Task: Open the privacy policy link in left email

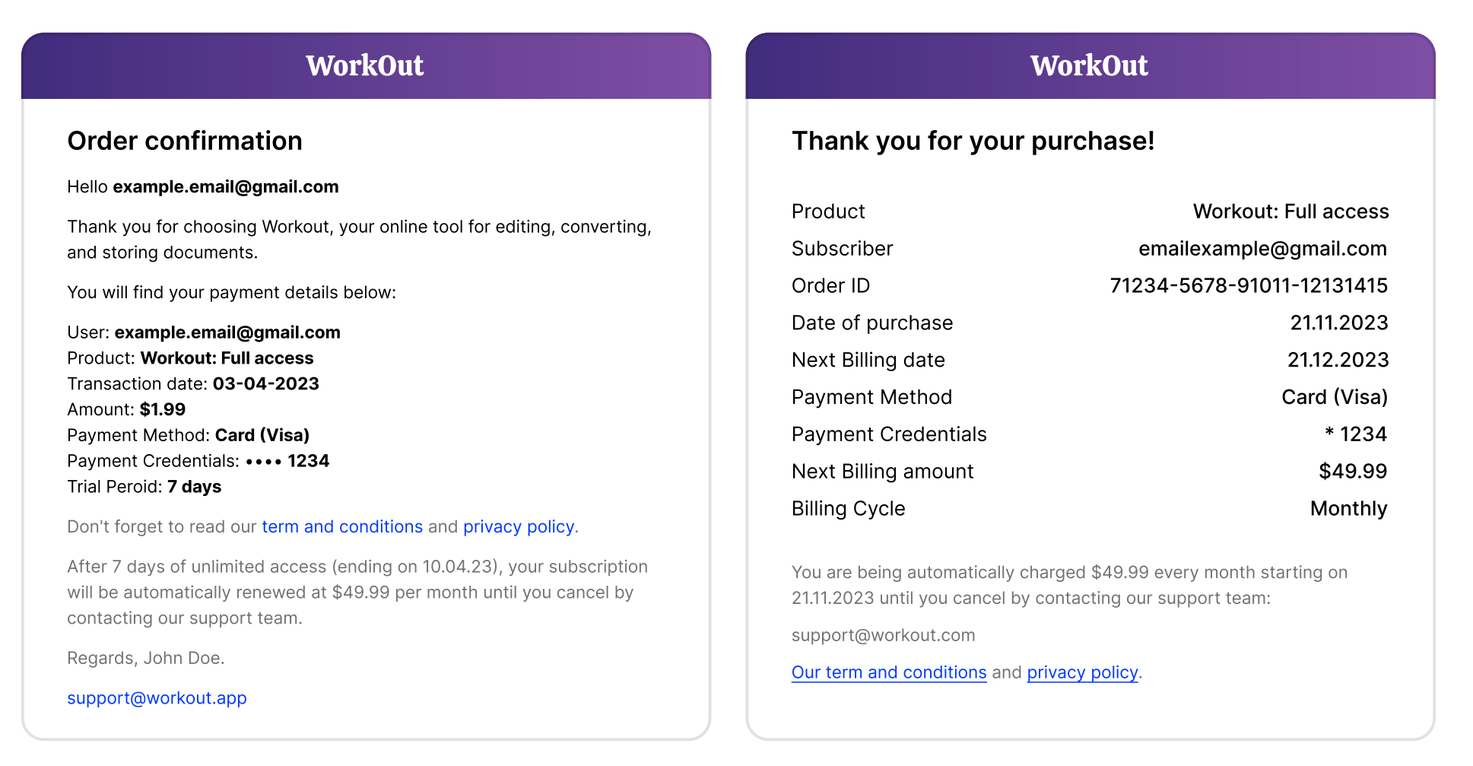Action: [518, 526]
